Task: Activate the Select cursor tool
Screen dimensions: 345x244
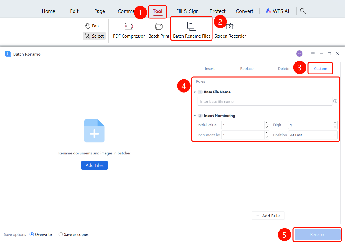Action: [x=94, y=36]
